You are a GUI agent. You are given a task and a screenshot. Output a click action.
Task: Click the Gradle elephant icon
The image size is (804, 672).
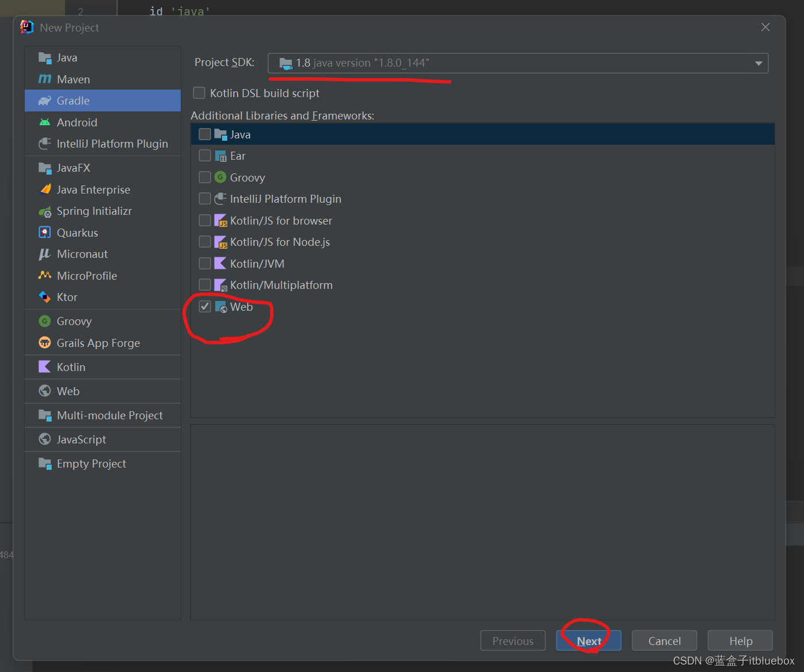pos(45,101)
